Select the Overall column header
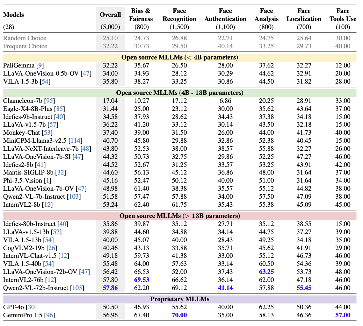363x326 pixels. pos(110,15)
